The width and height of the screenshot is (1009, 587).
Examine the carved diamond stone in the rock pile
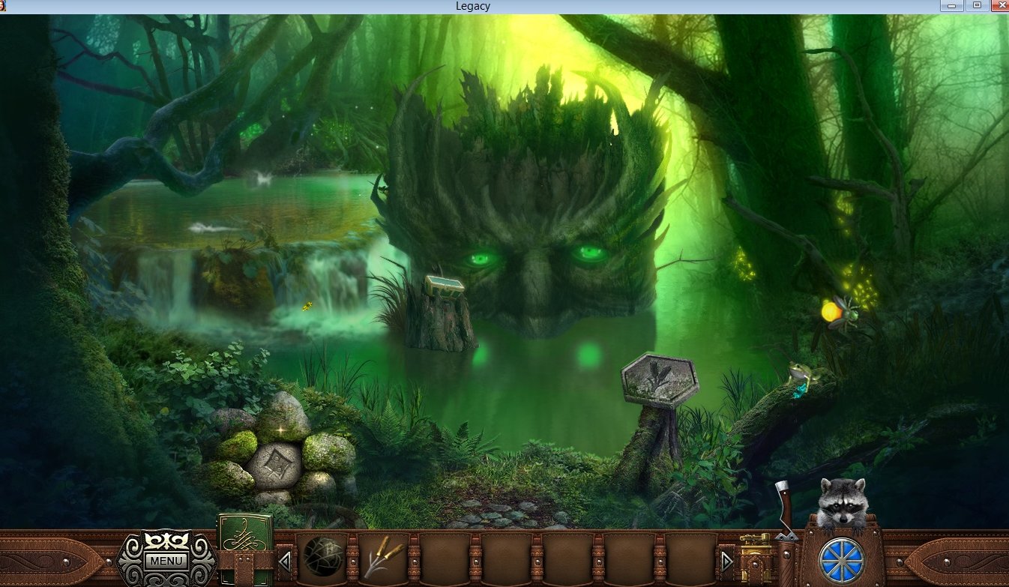point(274,465)
